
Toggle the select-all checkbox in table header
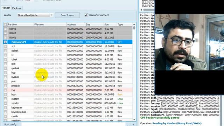5,24
